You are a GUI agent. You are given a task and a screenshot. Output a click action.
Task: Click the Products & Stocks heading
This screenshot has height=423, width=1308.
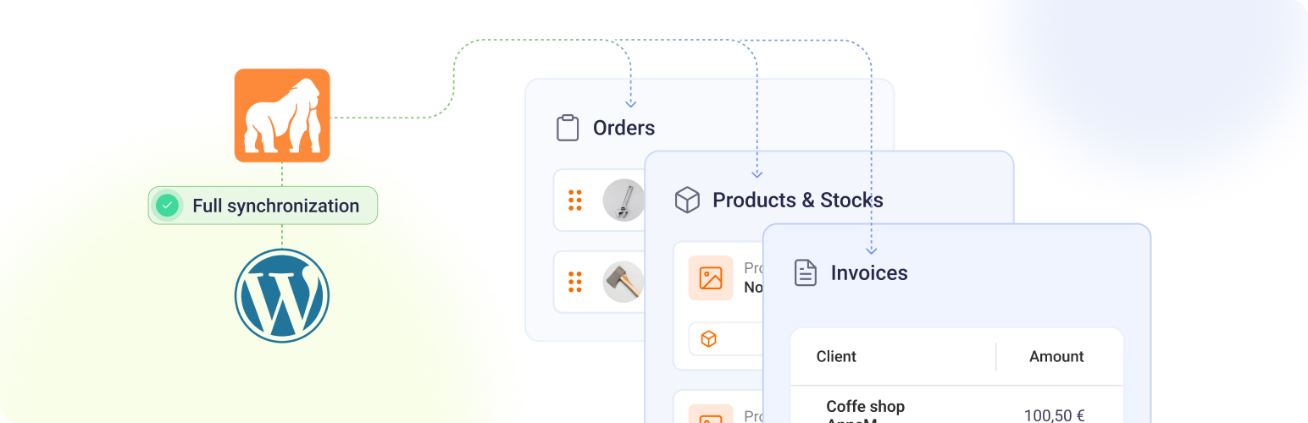798,201
